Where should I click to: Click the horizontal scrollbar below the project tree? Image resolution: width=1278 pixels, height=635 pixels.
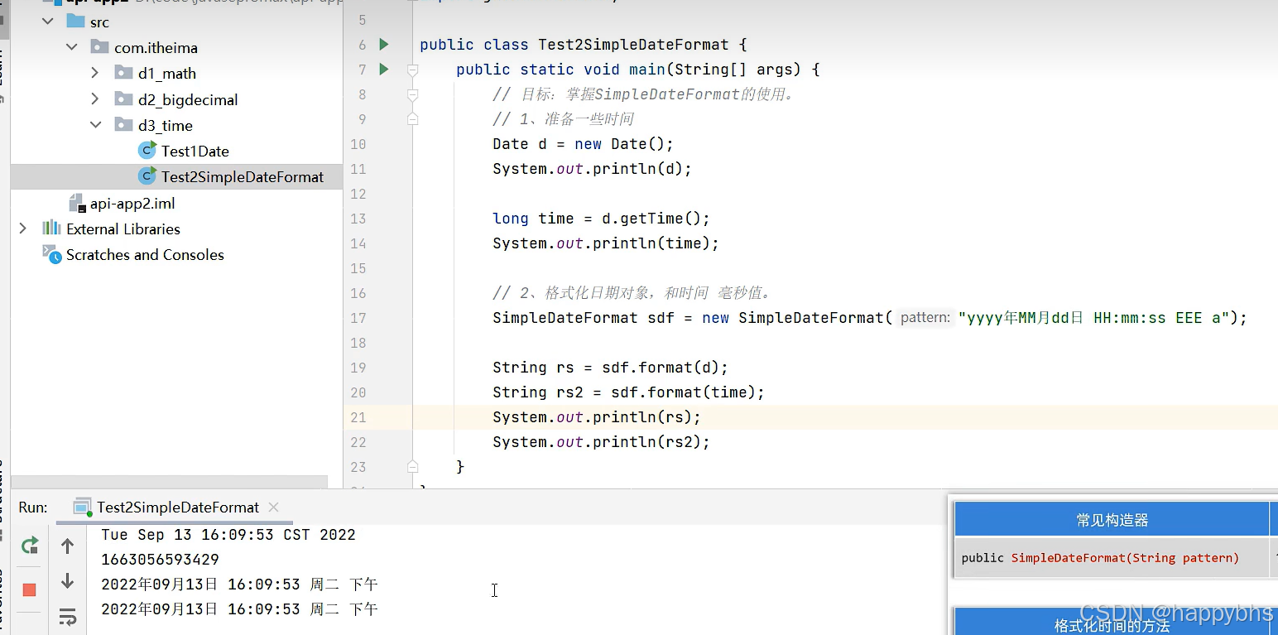tap(166, 483)
